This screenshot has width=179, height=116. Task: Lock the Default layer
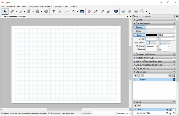point(171,109)
